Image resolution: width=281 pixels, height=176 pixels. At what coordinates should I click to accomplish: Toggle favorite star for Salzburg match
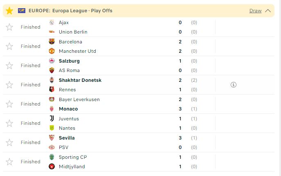pos(9,65)
